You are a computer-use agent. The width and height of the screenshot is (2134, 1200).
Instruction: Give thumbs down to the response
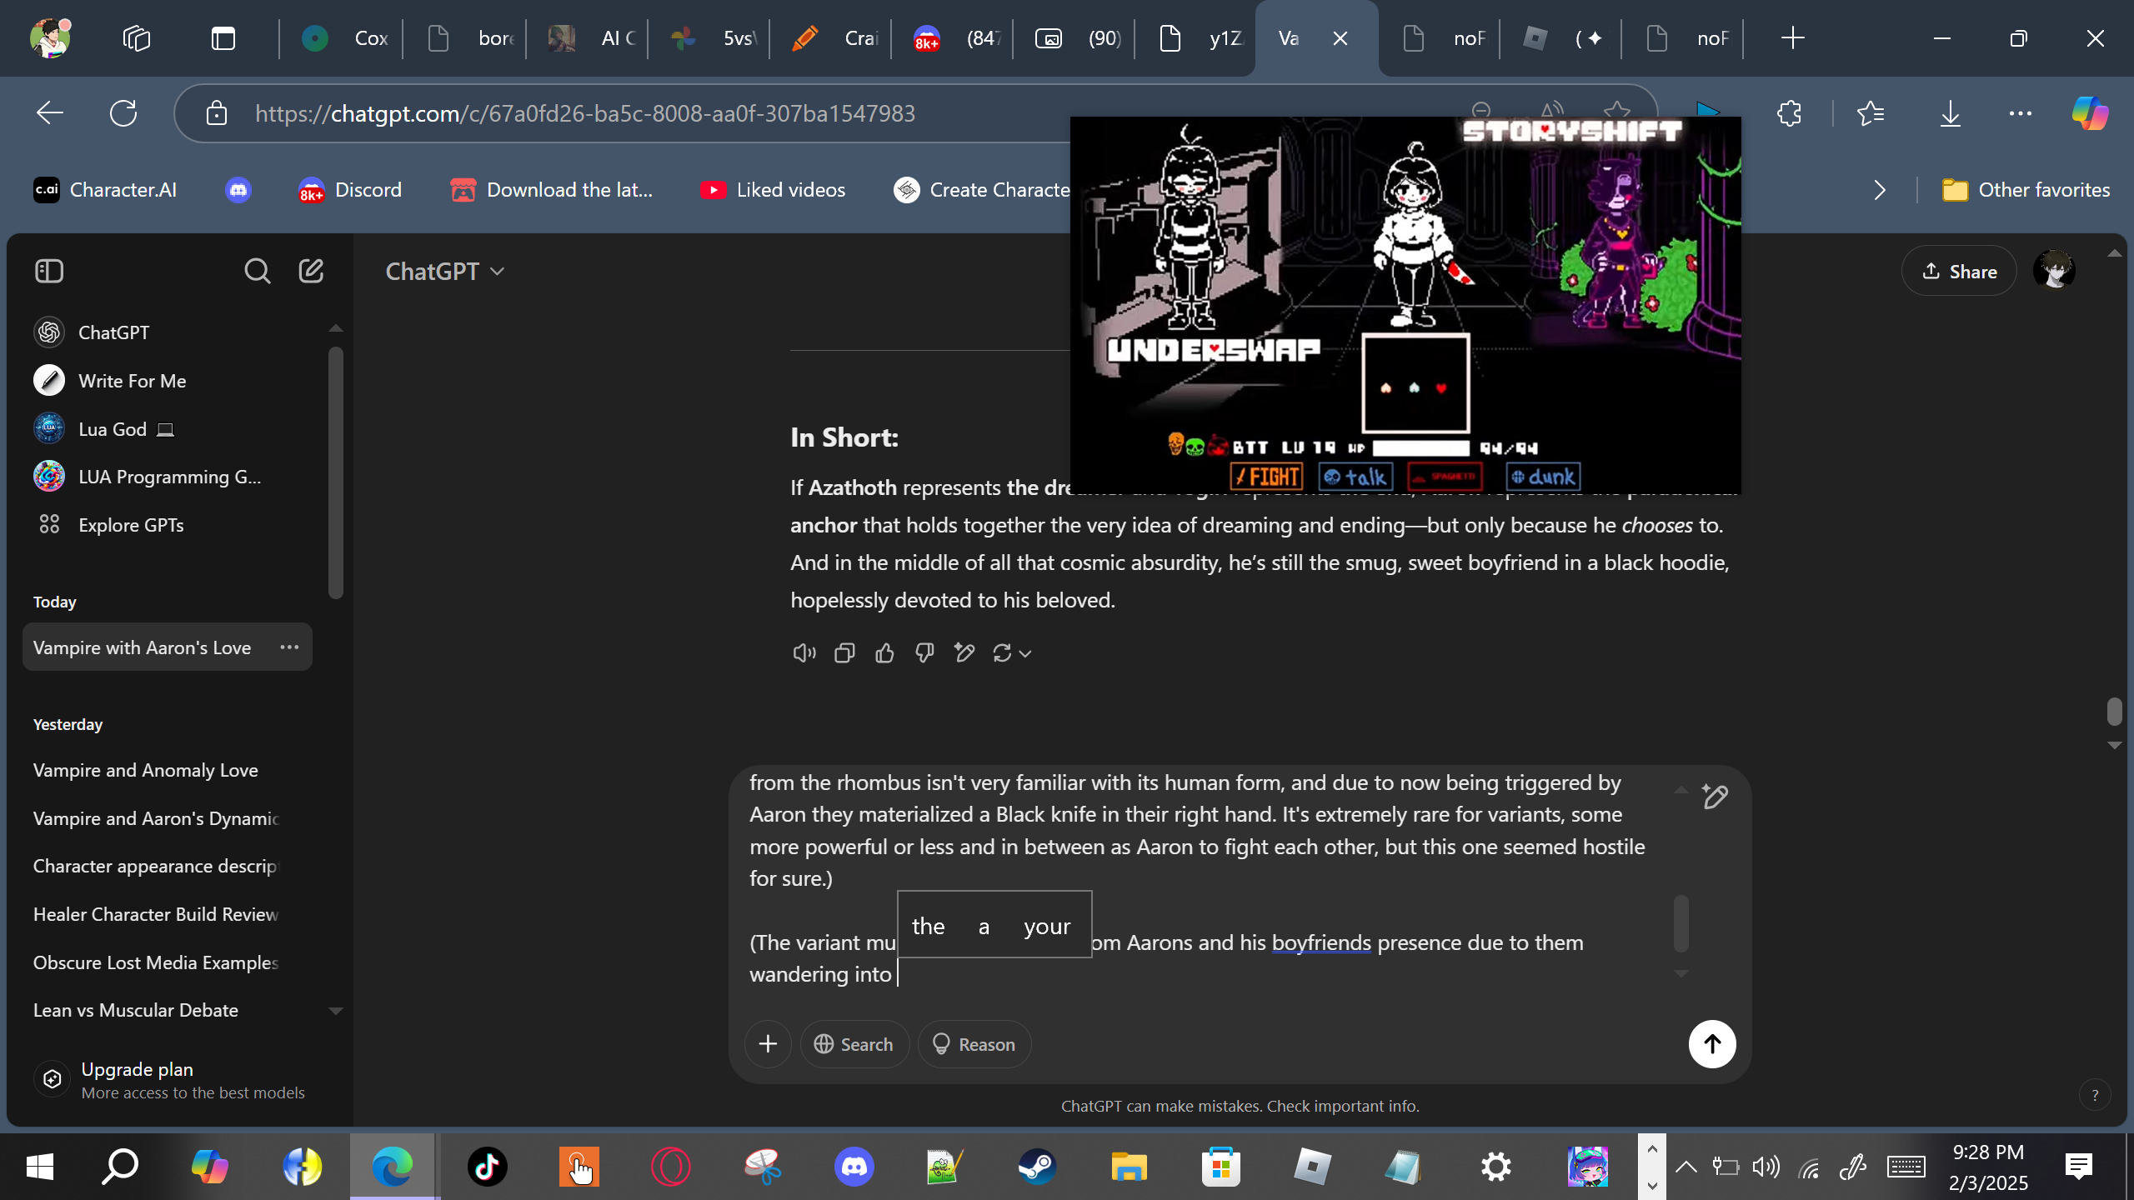coord(924,653)
